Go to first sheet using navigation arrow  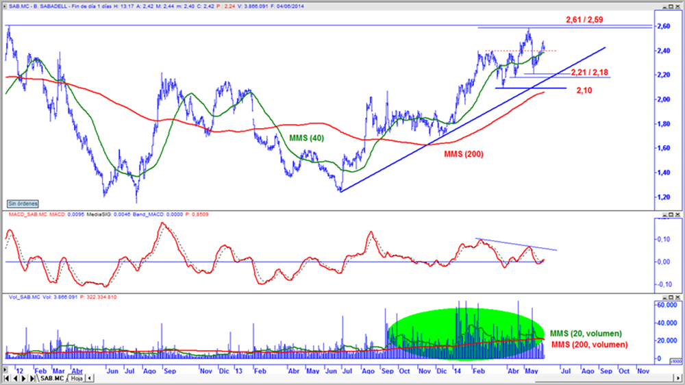tap(7, 378)
